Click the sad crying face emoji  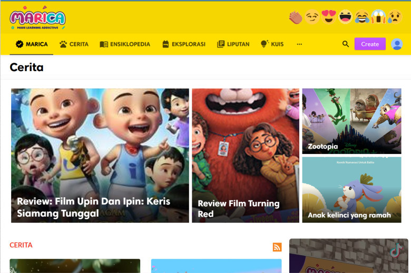(x=394, y=17)
